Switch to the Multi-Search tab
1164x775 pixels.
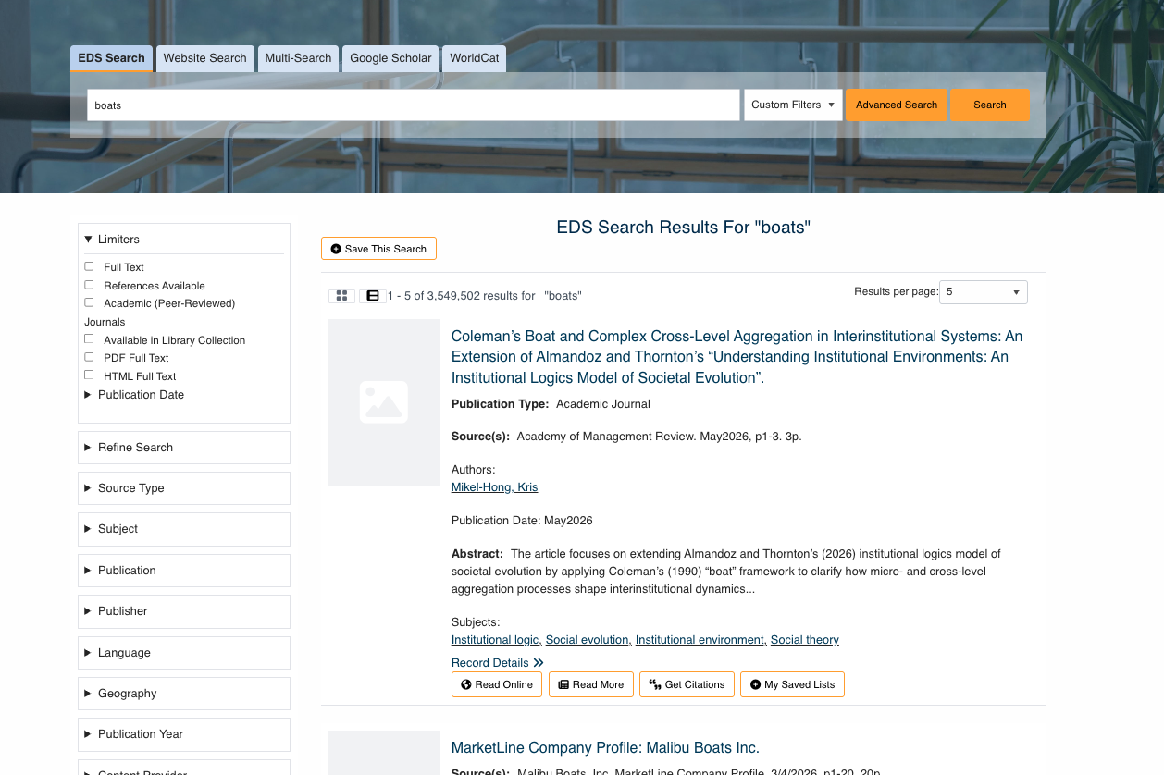coord(298,58)
